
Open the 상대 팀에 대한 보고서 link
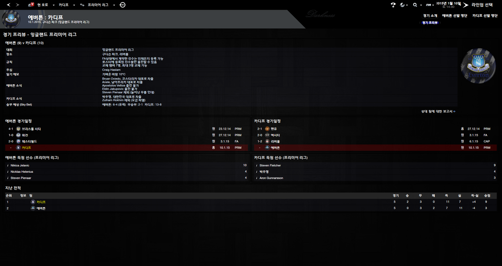pos(438,111)
